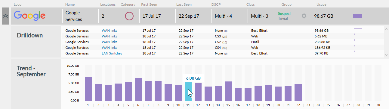Screen dimensions: 389x109
Task: Click the 238.88 KB usage value
Action: (x=323, y=42)
